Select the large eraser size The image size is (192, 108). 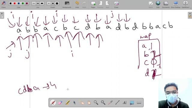(x=57, y=3)
